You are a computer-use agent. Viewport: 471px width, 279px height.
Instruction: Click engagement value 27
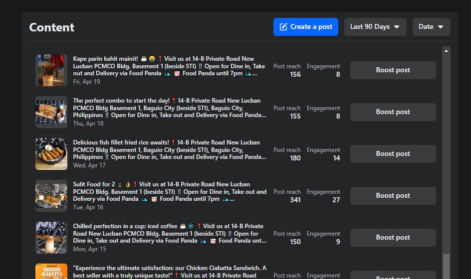tap(336, 200)
